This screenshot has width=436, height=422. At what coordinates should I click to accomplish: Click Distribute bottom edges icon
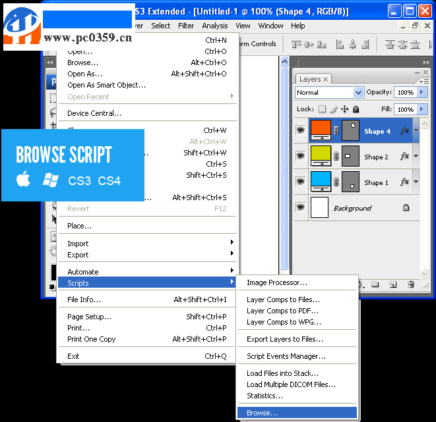pyautogui.click(x=415, y=44)
